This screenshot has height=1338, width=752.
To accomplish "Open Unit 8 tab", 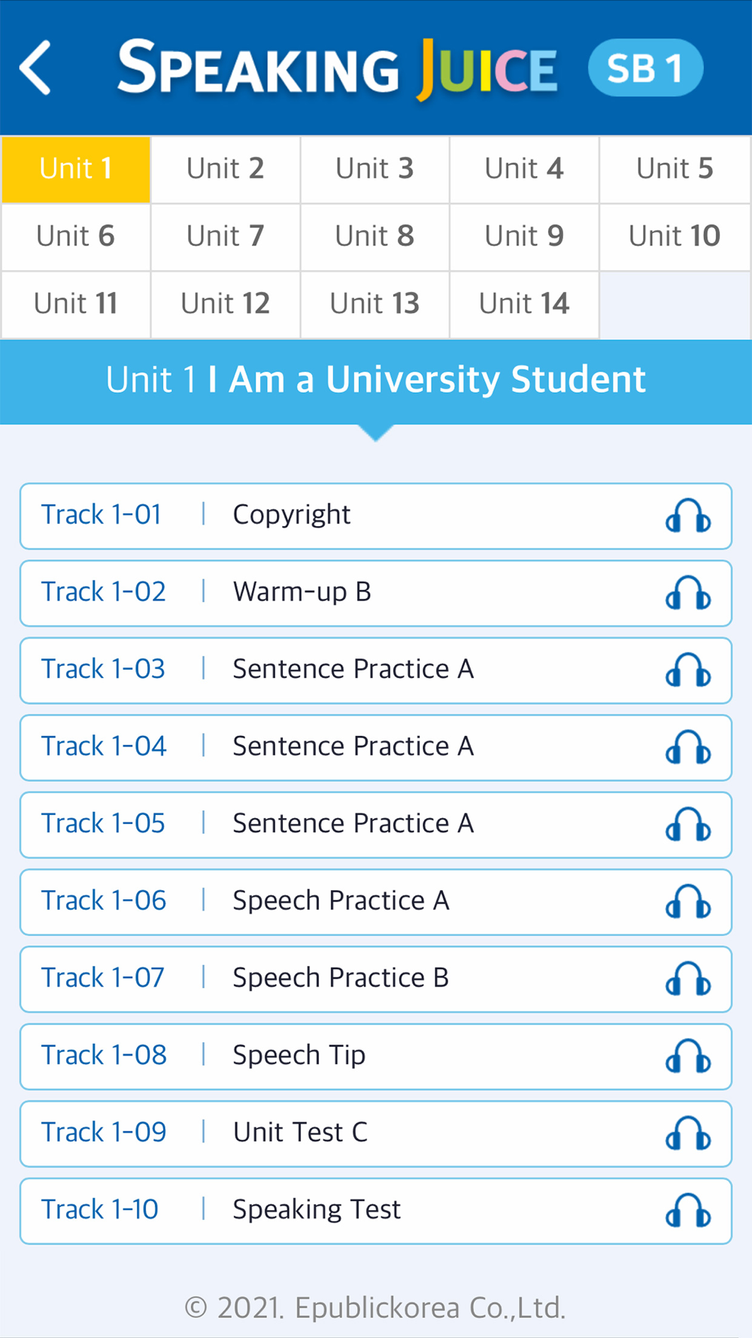I will (374, 236).
